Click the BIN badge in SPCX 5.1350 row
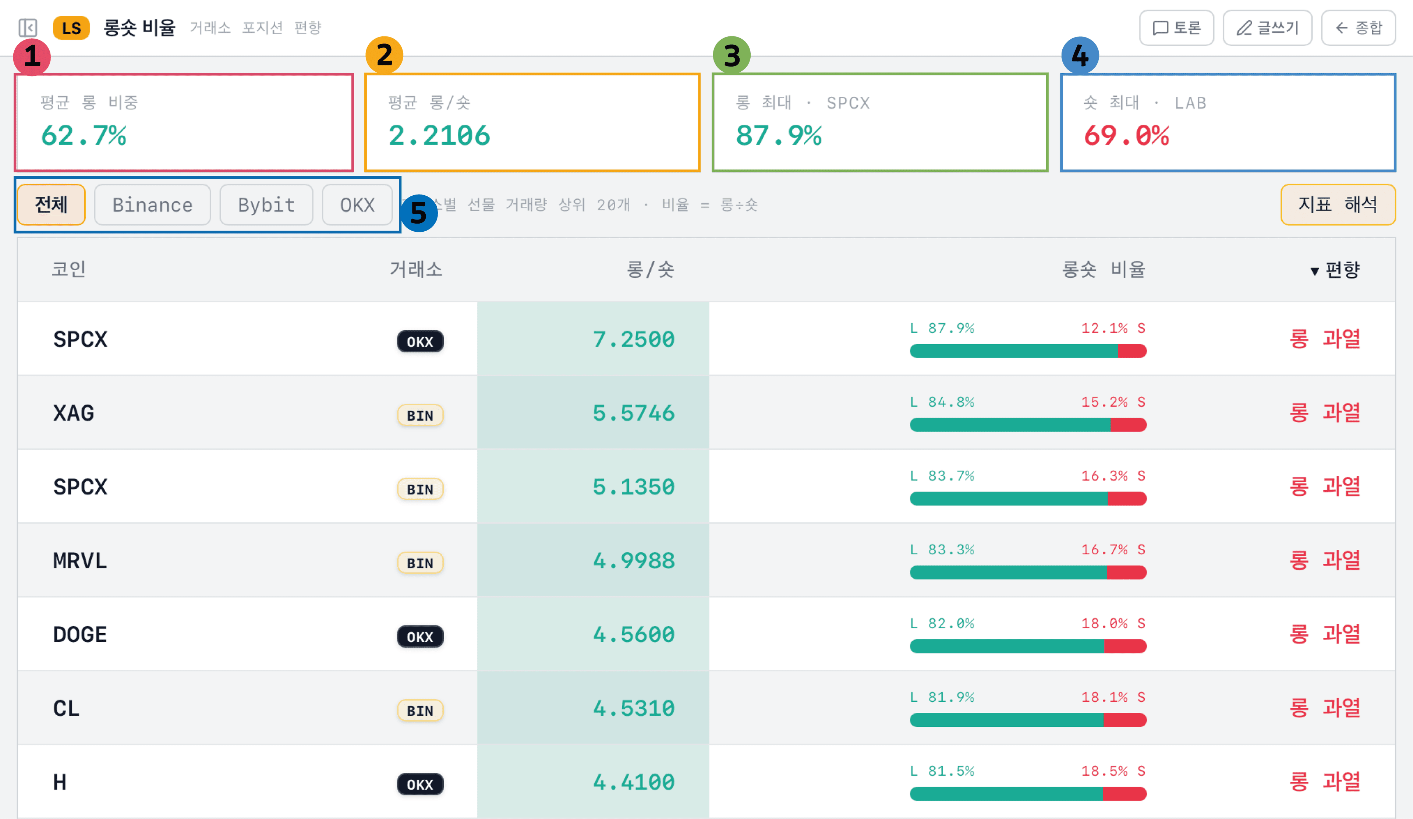This screenshot has height=819, width=1413. (420, 489)
